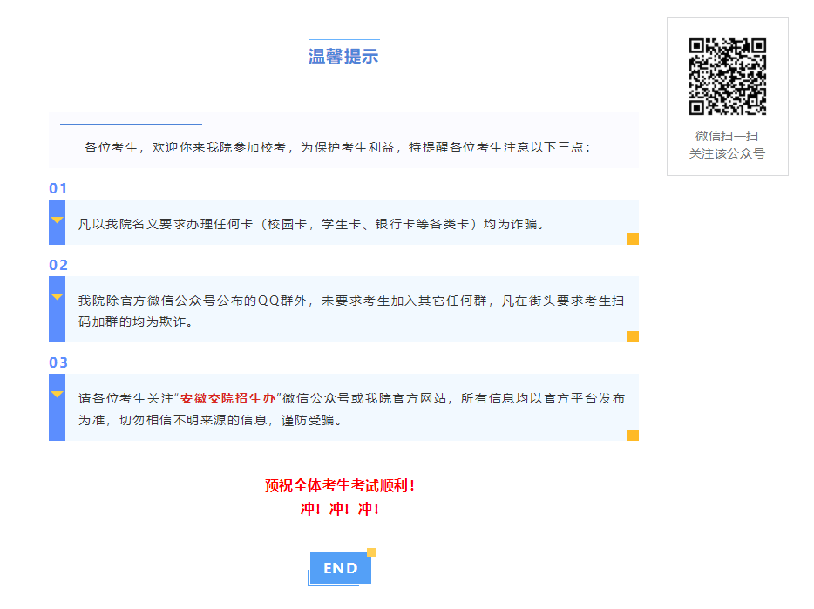The width and height of the screenshot is (814, 609).
Task: Click the '02' section number
Action: [x=58, y=266]
